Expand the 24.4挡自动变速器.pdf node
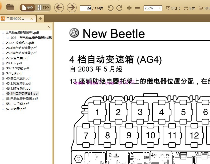Screen dimensions: 210x164 (x=3, y=48)
